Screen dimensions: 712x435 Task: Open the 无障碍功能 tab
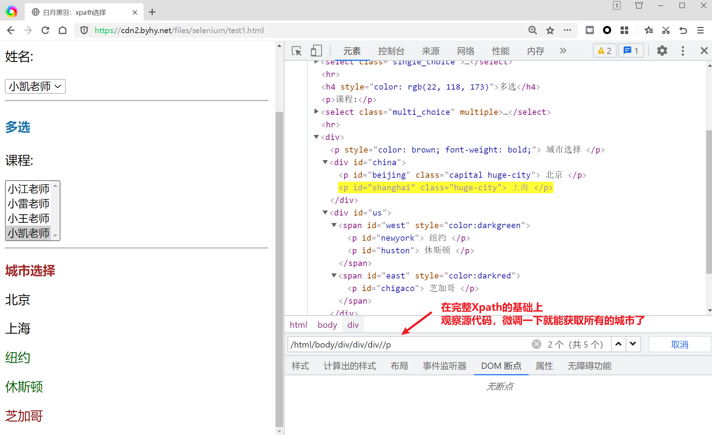point(589,366)
